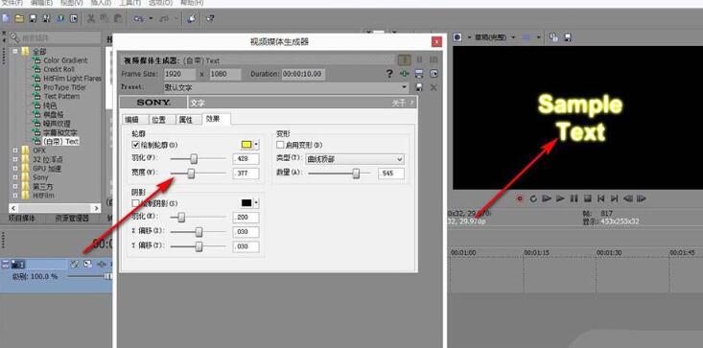
Task: Click the search field above generators tree
Action: click(56, 38)
